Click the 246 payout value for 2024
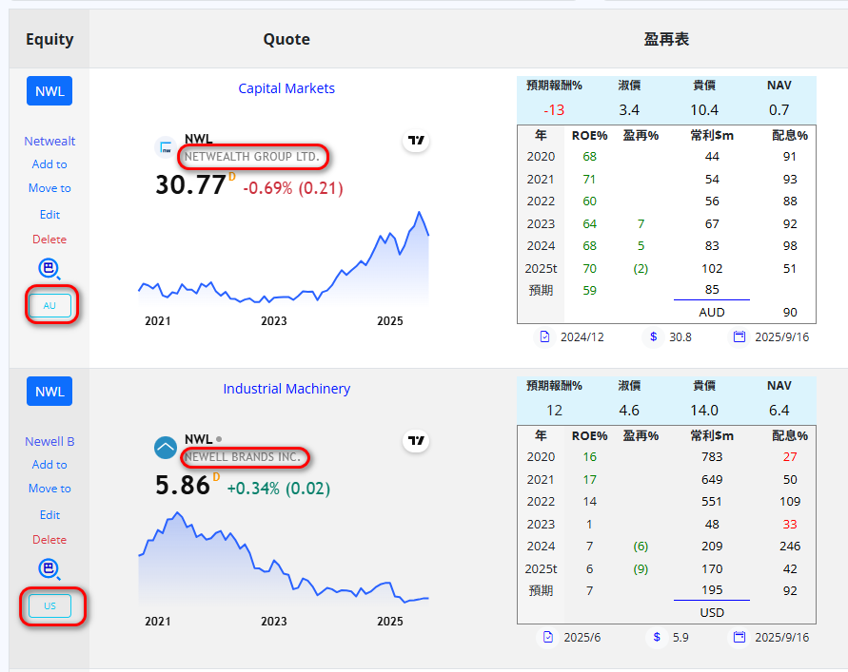Image resolution: width=848 pixels, height=672 pixels. click(790, 547)
